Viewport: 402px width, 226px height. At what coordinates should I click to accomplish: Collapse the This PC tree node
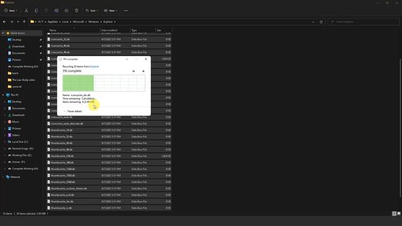3,95
